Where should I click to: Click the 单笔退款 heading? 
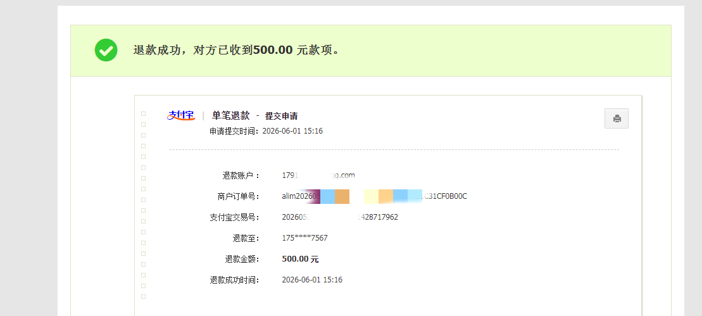230,115
